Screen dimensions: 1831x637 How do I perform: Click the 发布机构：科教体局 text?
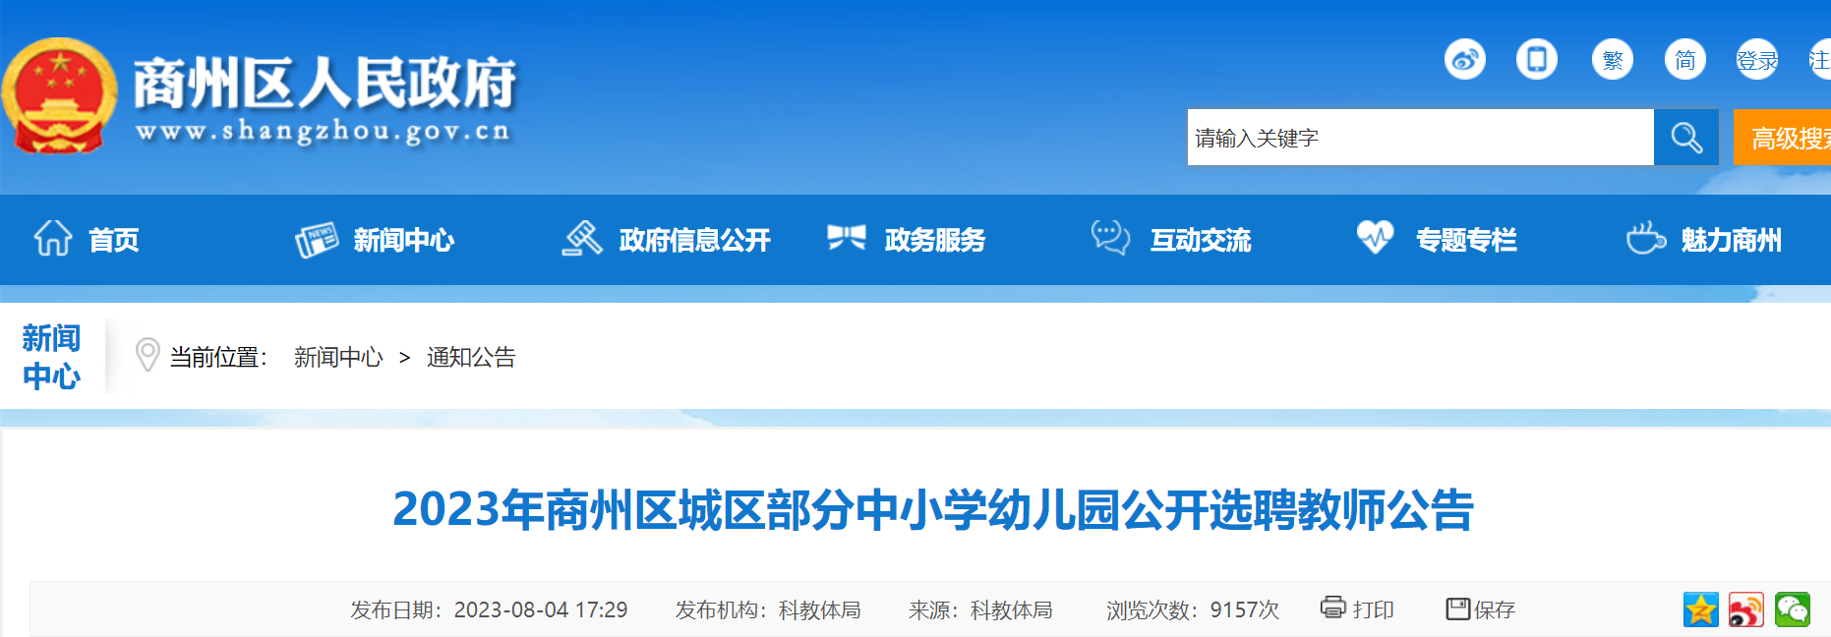click(x=768, y=610)
